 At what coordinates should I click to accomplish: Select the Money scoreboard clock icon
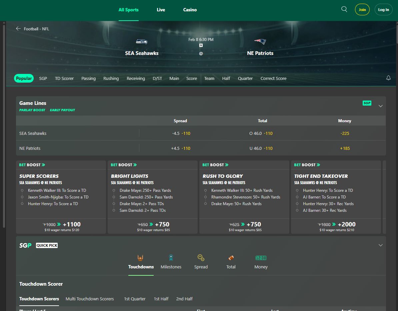261,258
